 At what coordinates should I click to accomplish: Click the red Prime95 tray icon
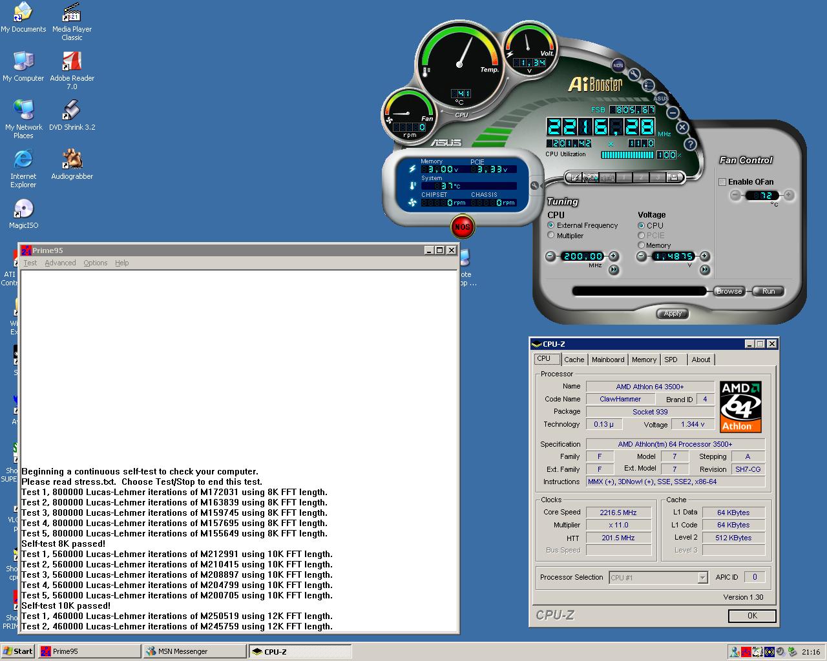(x=746, y=652)
